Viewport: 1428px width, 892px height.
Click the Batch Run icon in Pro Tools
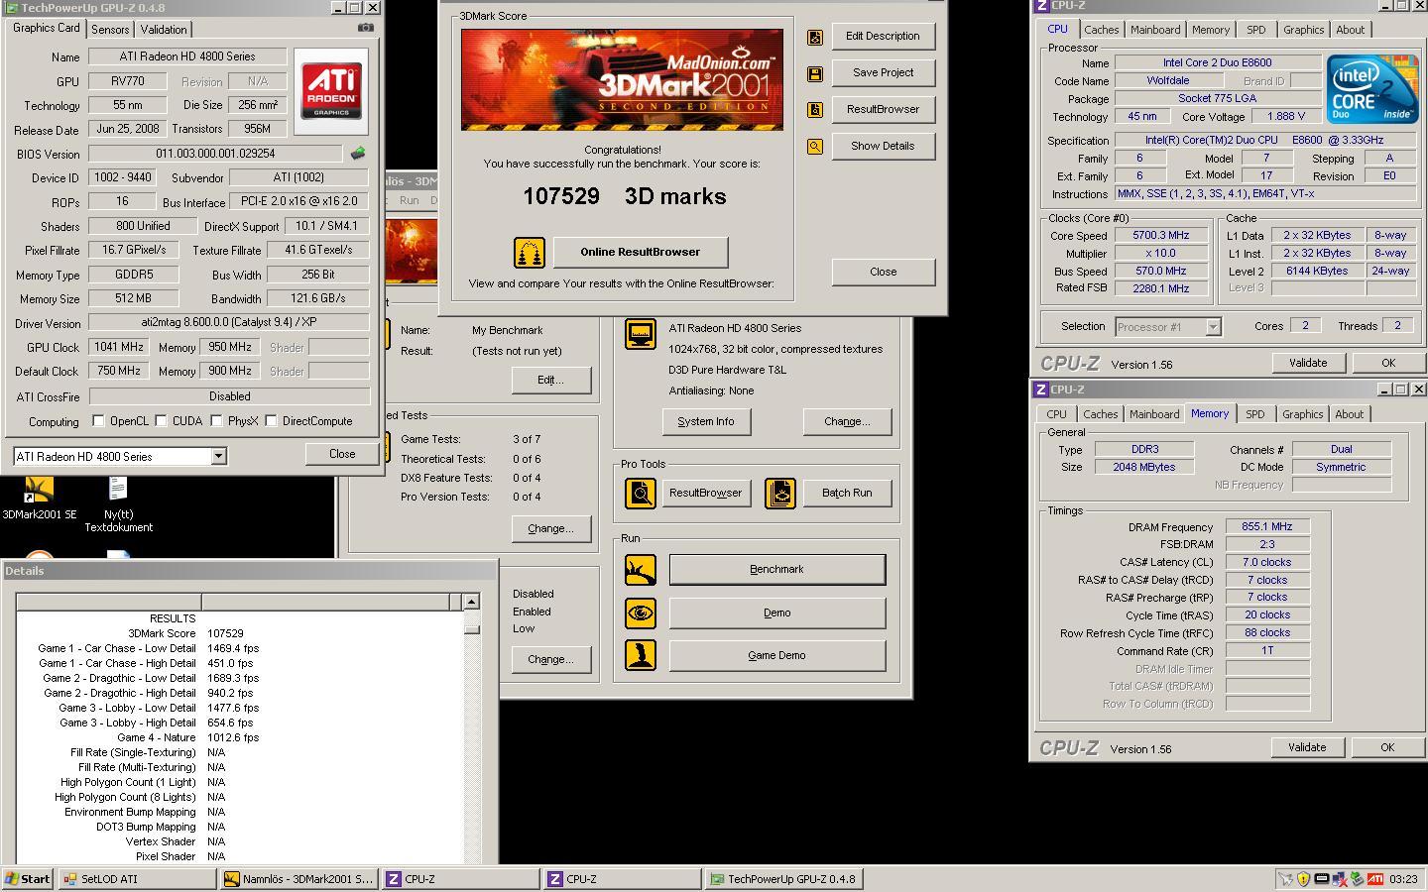[780, 493]
